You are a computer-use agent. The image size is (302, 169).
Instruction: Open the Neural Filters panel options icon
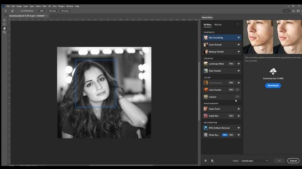pyautogui.click(x=237, y=24)
